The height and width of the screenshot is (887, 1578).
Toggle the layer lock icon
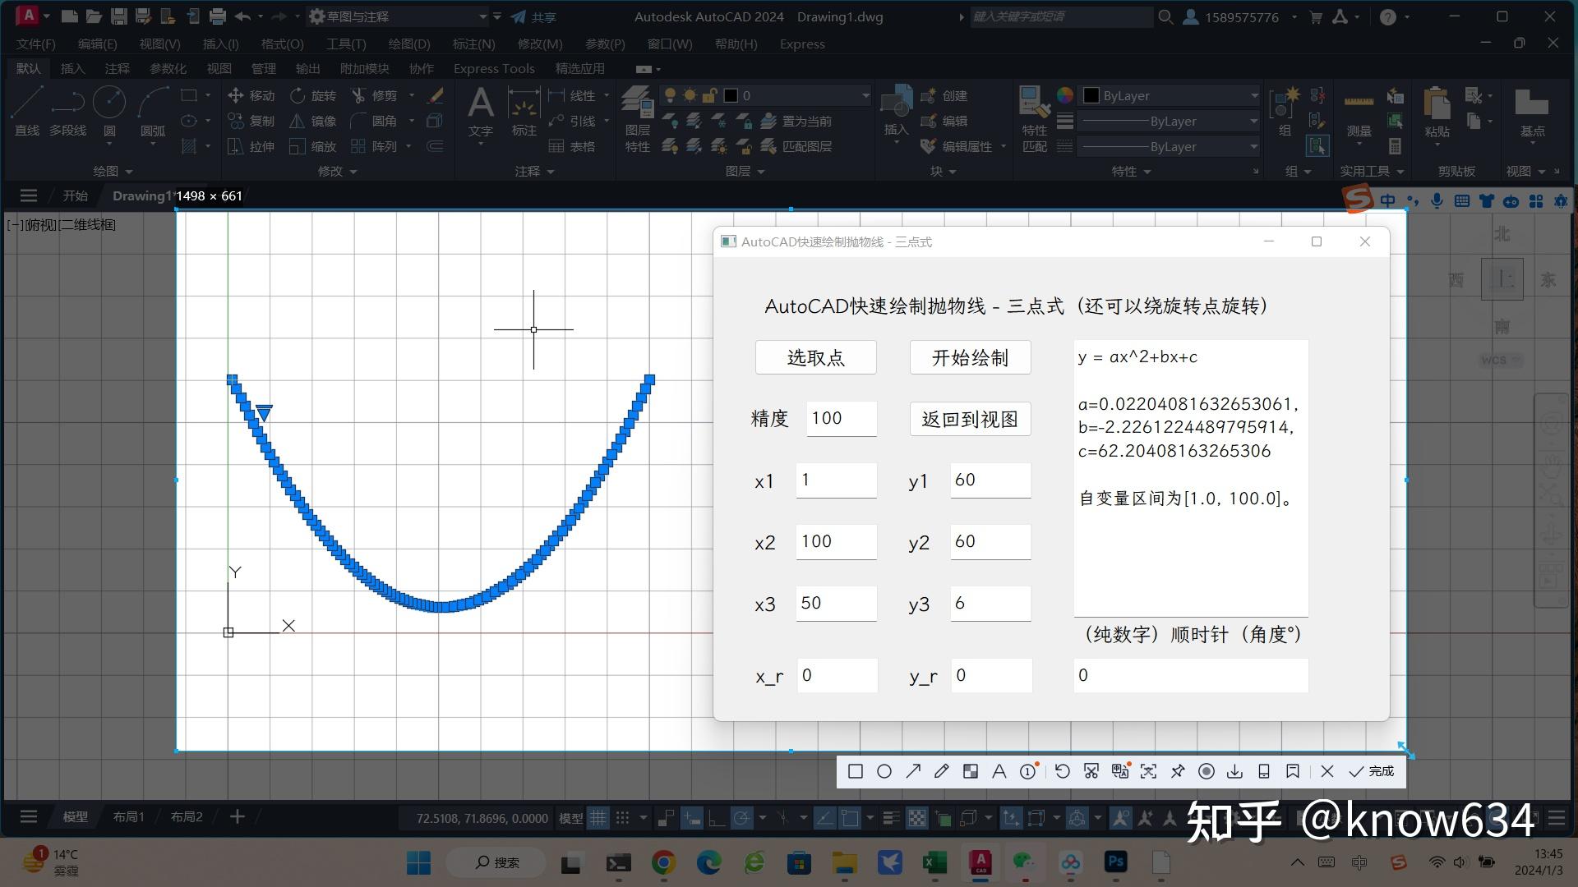[x=709, y=95]
